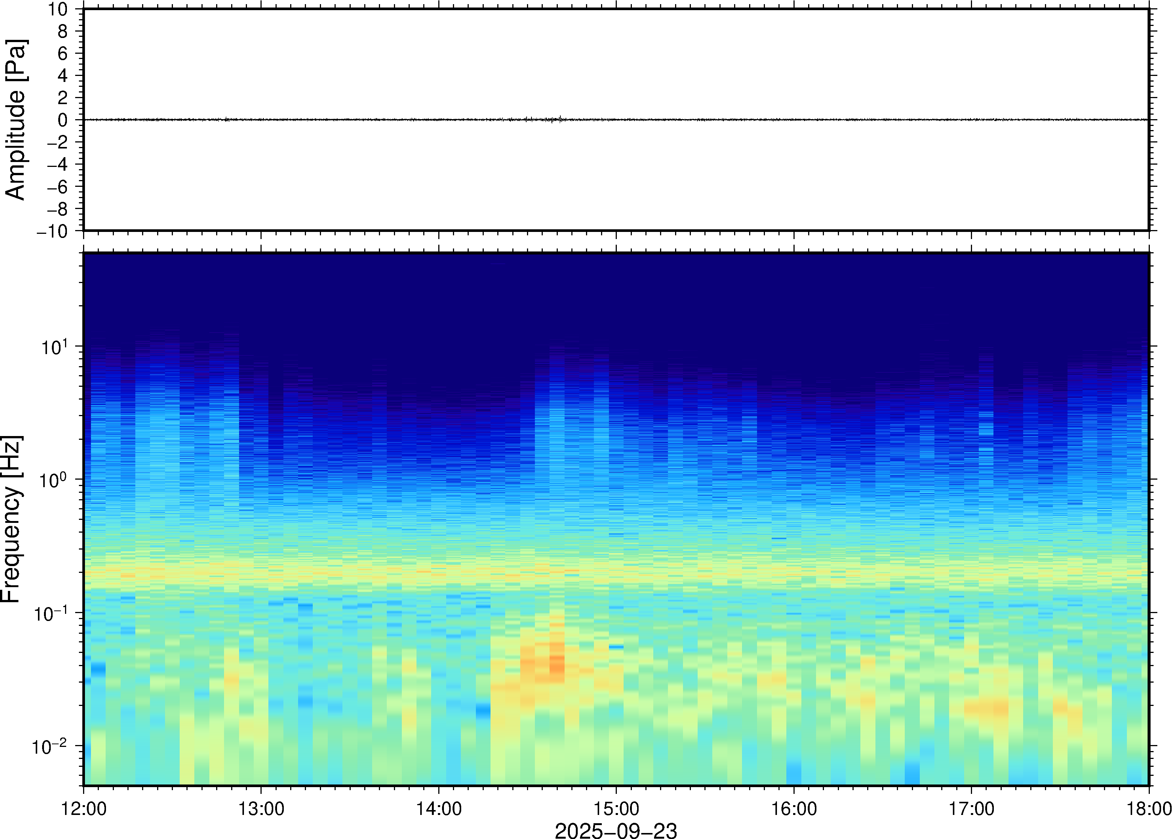Click the 2025-09-23 date label
This screenshot has width=1172, height=839.
[616, 831]
